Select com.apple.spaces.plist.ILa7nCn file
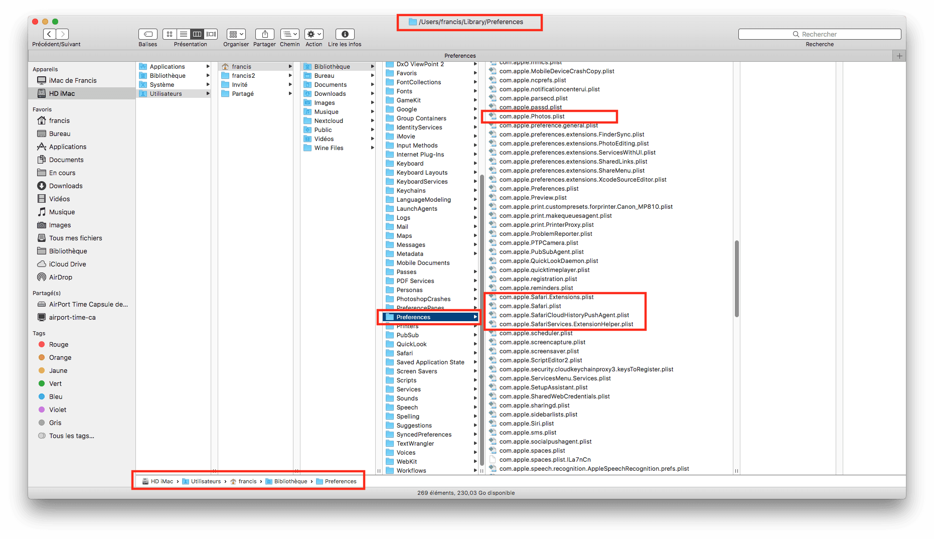Image resolution: width=934 pixels, height=539 pixels. (x=545, y=459)
